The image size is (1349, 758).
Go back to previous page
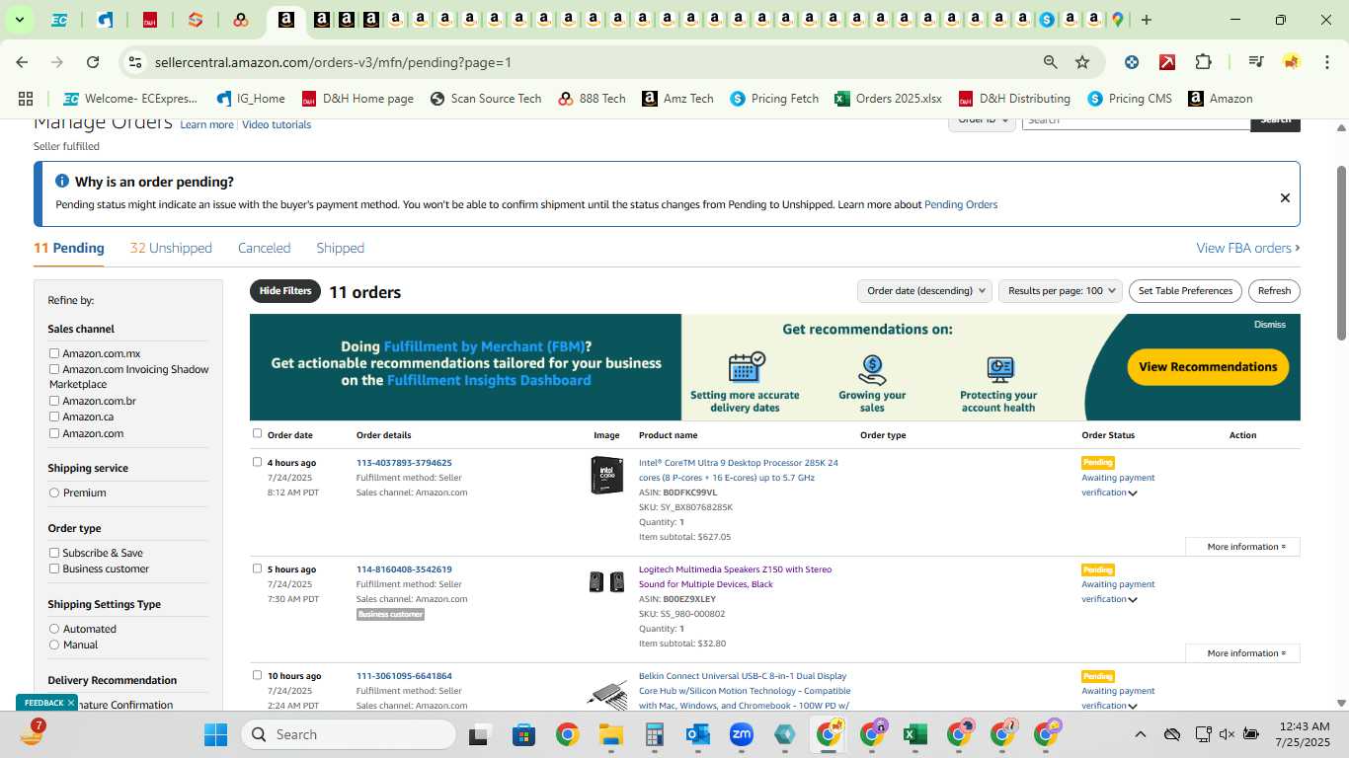22,62
